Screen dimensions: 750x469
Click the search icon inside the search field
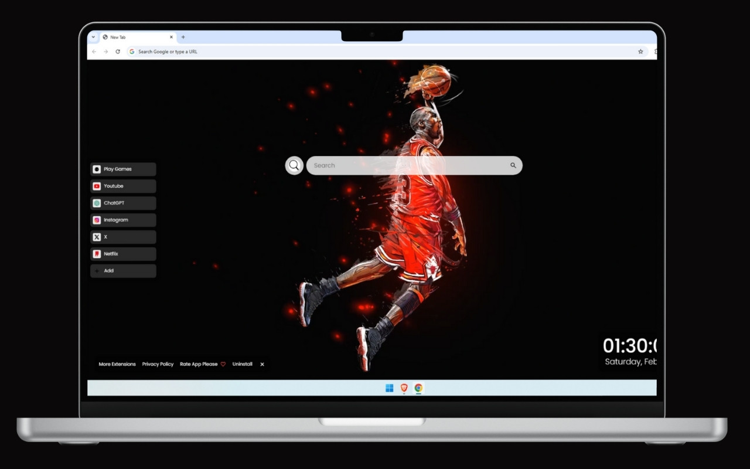point(513,165)
